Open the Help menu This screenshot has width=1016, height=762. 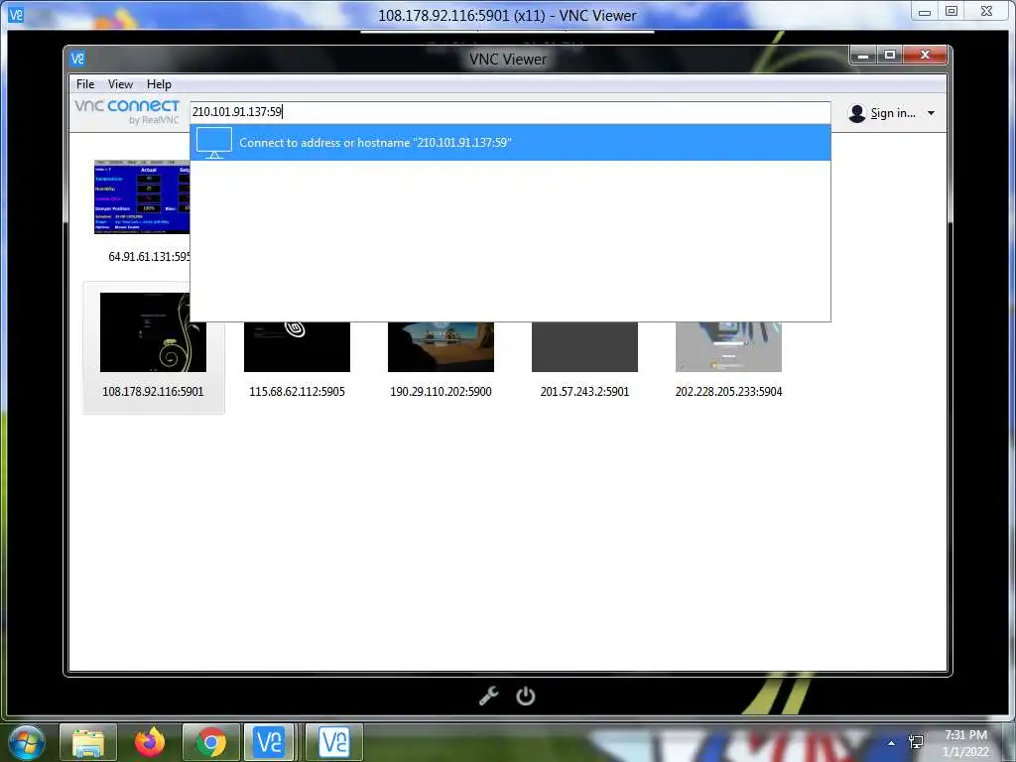[x=159, y=84]
